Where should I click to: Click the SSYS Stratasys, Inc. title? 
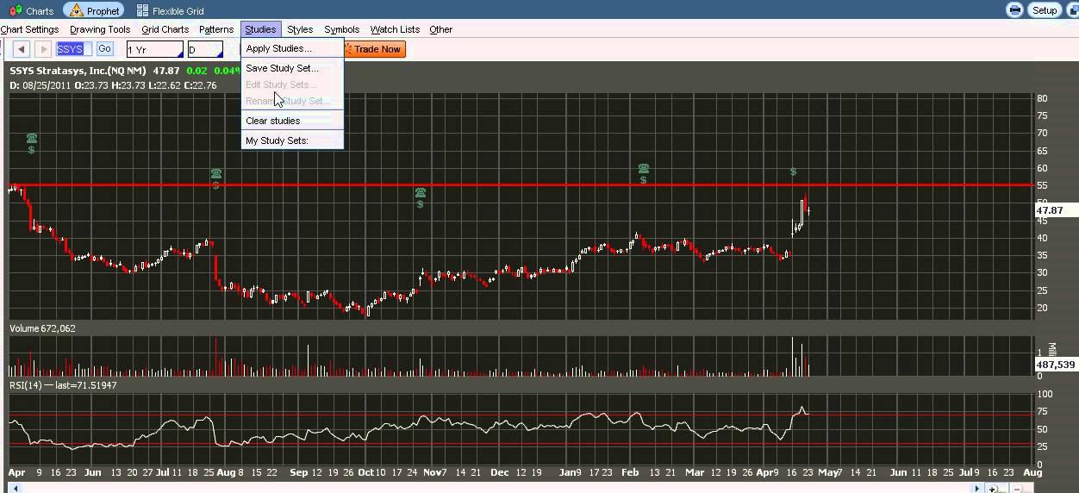(x=78, y=71)
